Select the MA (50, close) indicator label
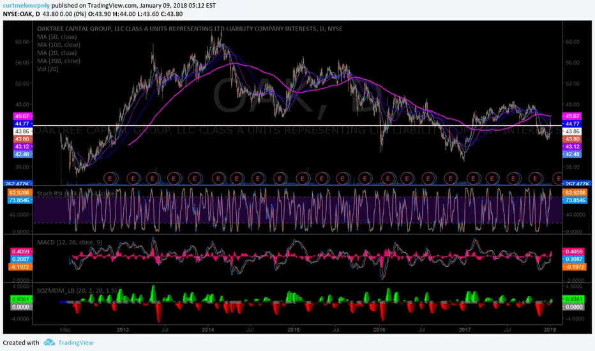 57,37
